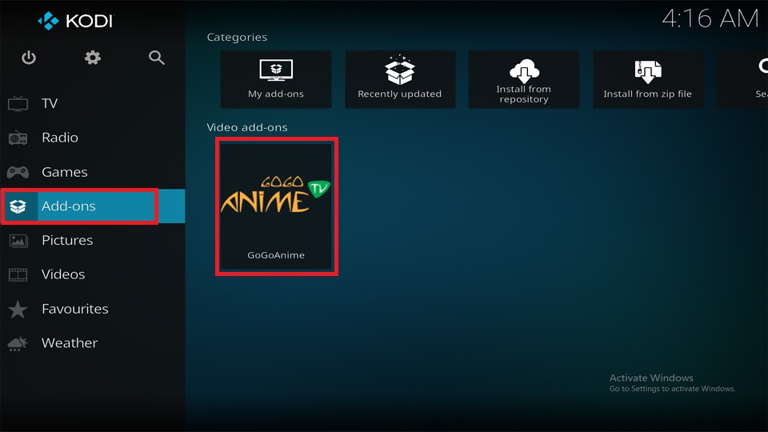Image resolution: width=768 pixels, height=432 pixels.
Task: Click the Add-ons box icon
Action: pos(18,206)
